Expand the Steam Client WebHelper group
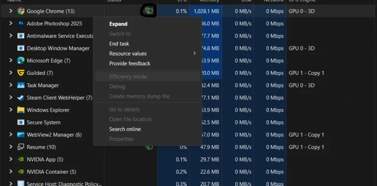The width and height of the screenshot is (377, 186). point(11,98)
